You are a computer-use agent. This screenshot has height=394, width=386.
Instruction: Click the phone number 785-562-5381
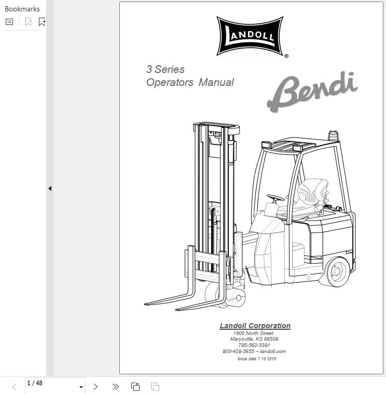[254, 345]
